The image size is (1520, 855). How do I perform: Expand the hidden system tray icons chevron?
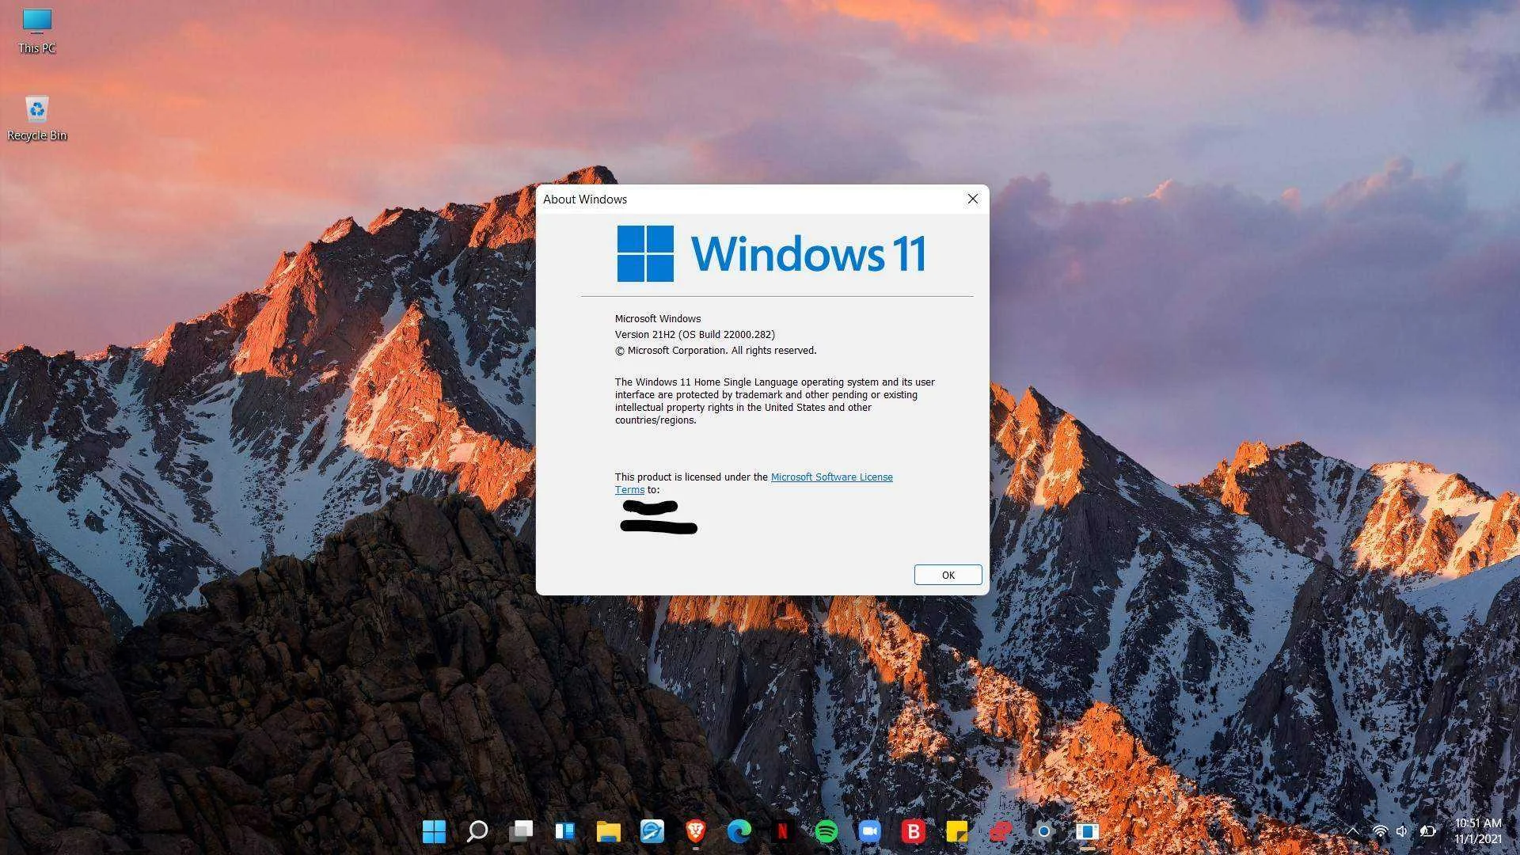(1353, 831)
